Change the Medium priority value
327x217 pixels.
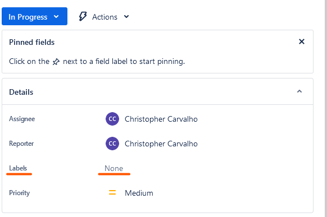(x=139, y=193)
